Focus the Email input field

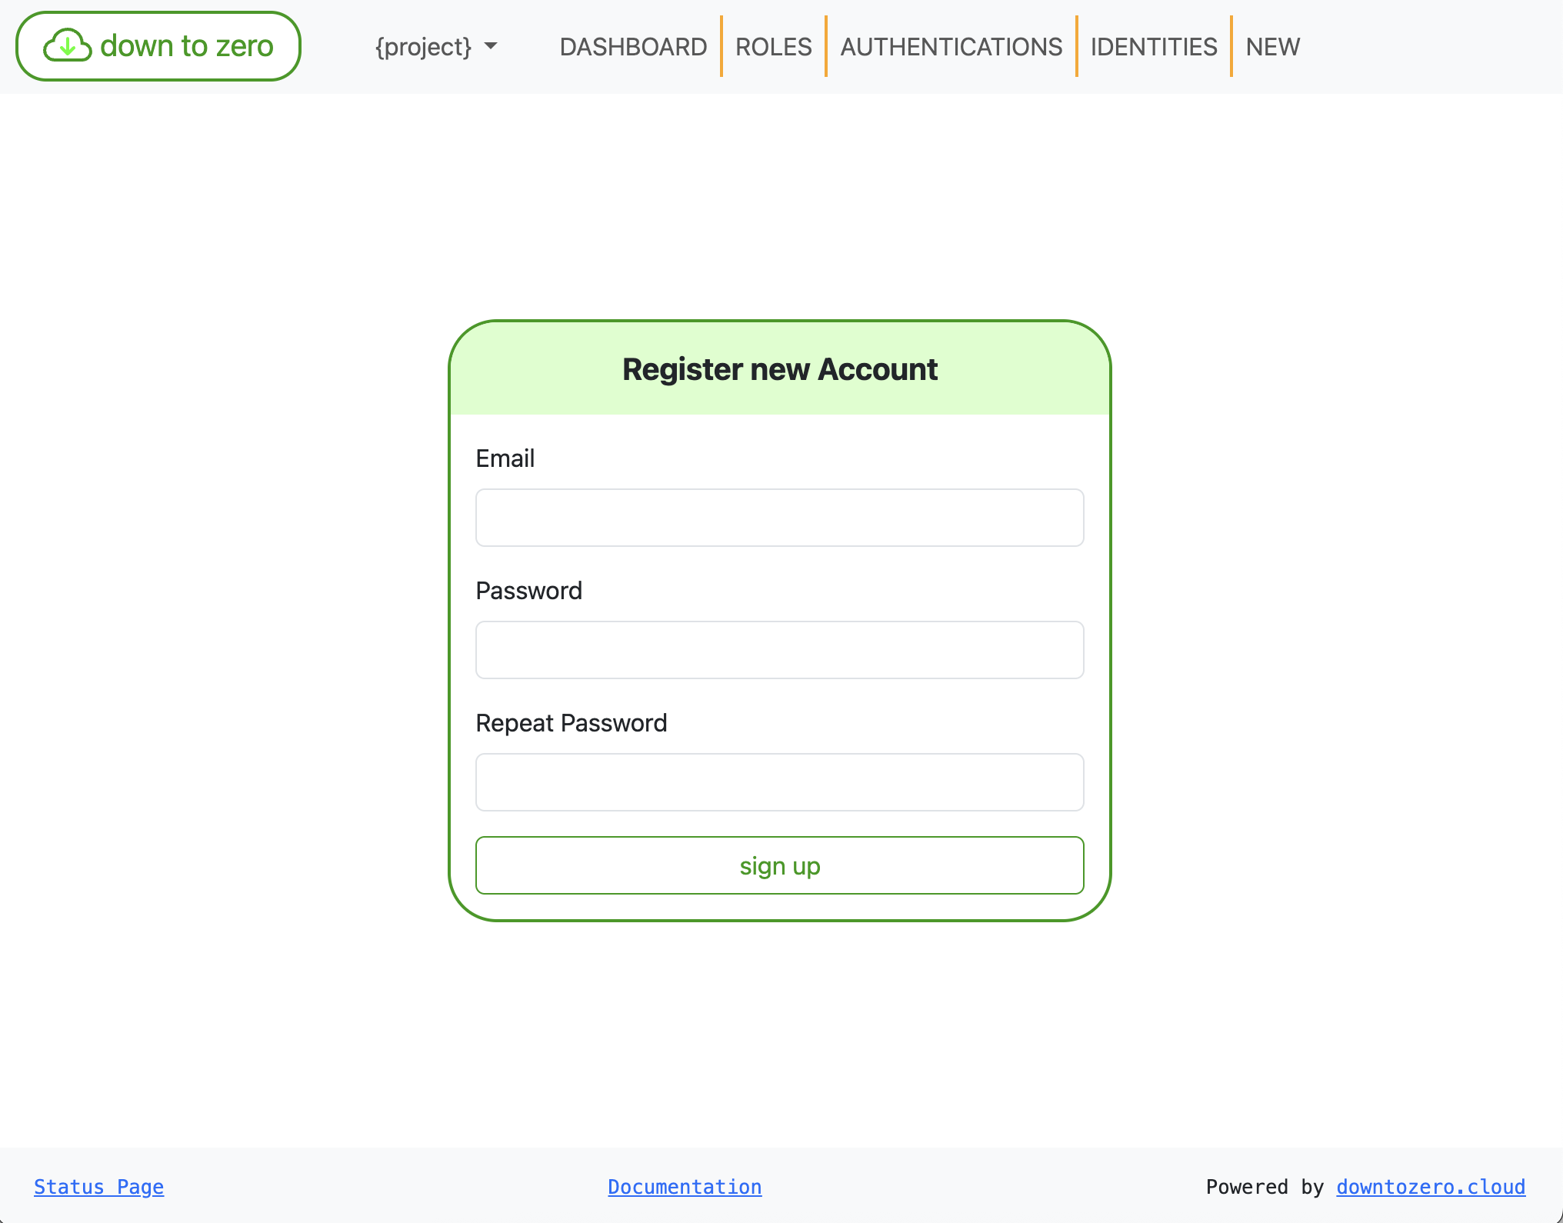[779, 518]
